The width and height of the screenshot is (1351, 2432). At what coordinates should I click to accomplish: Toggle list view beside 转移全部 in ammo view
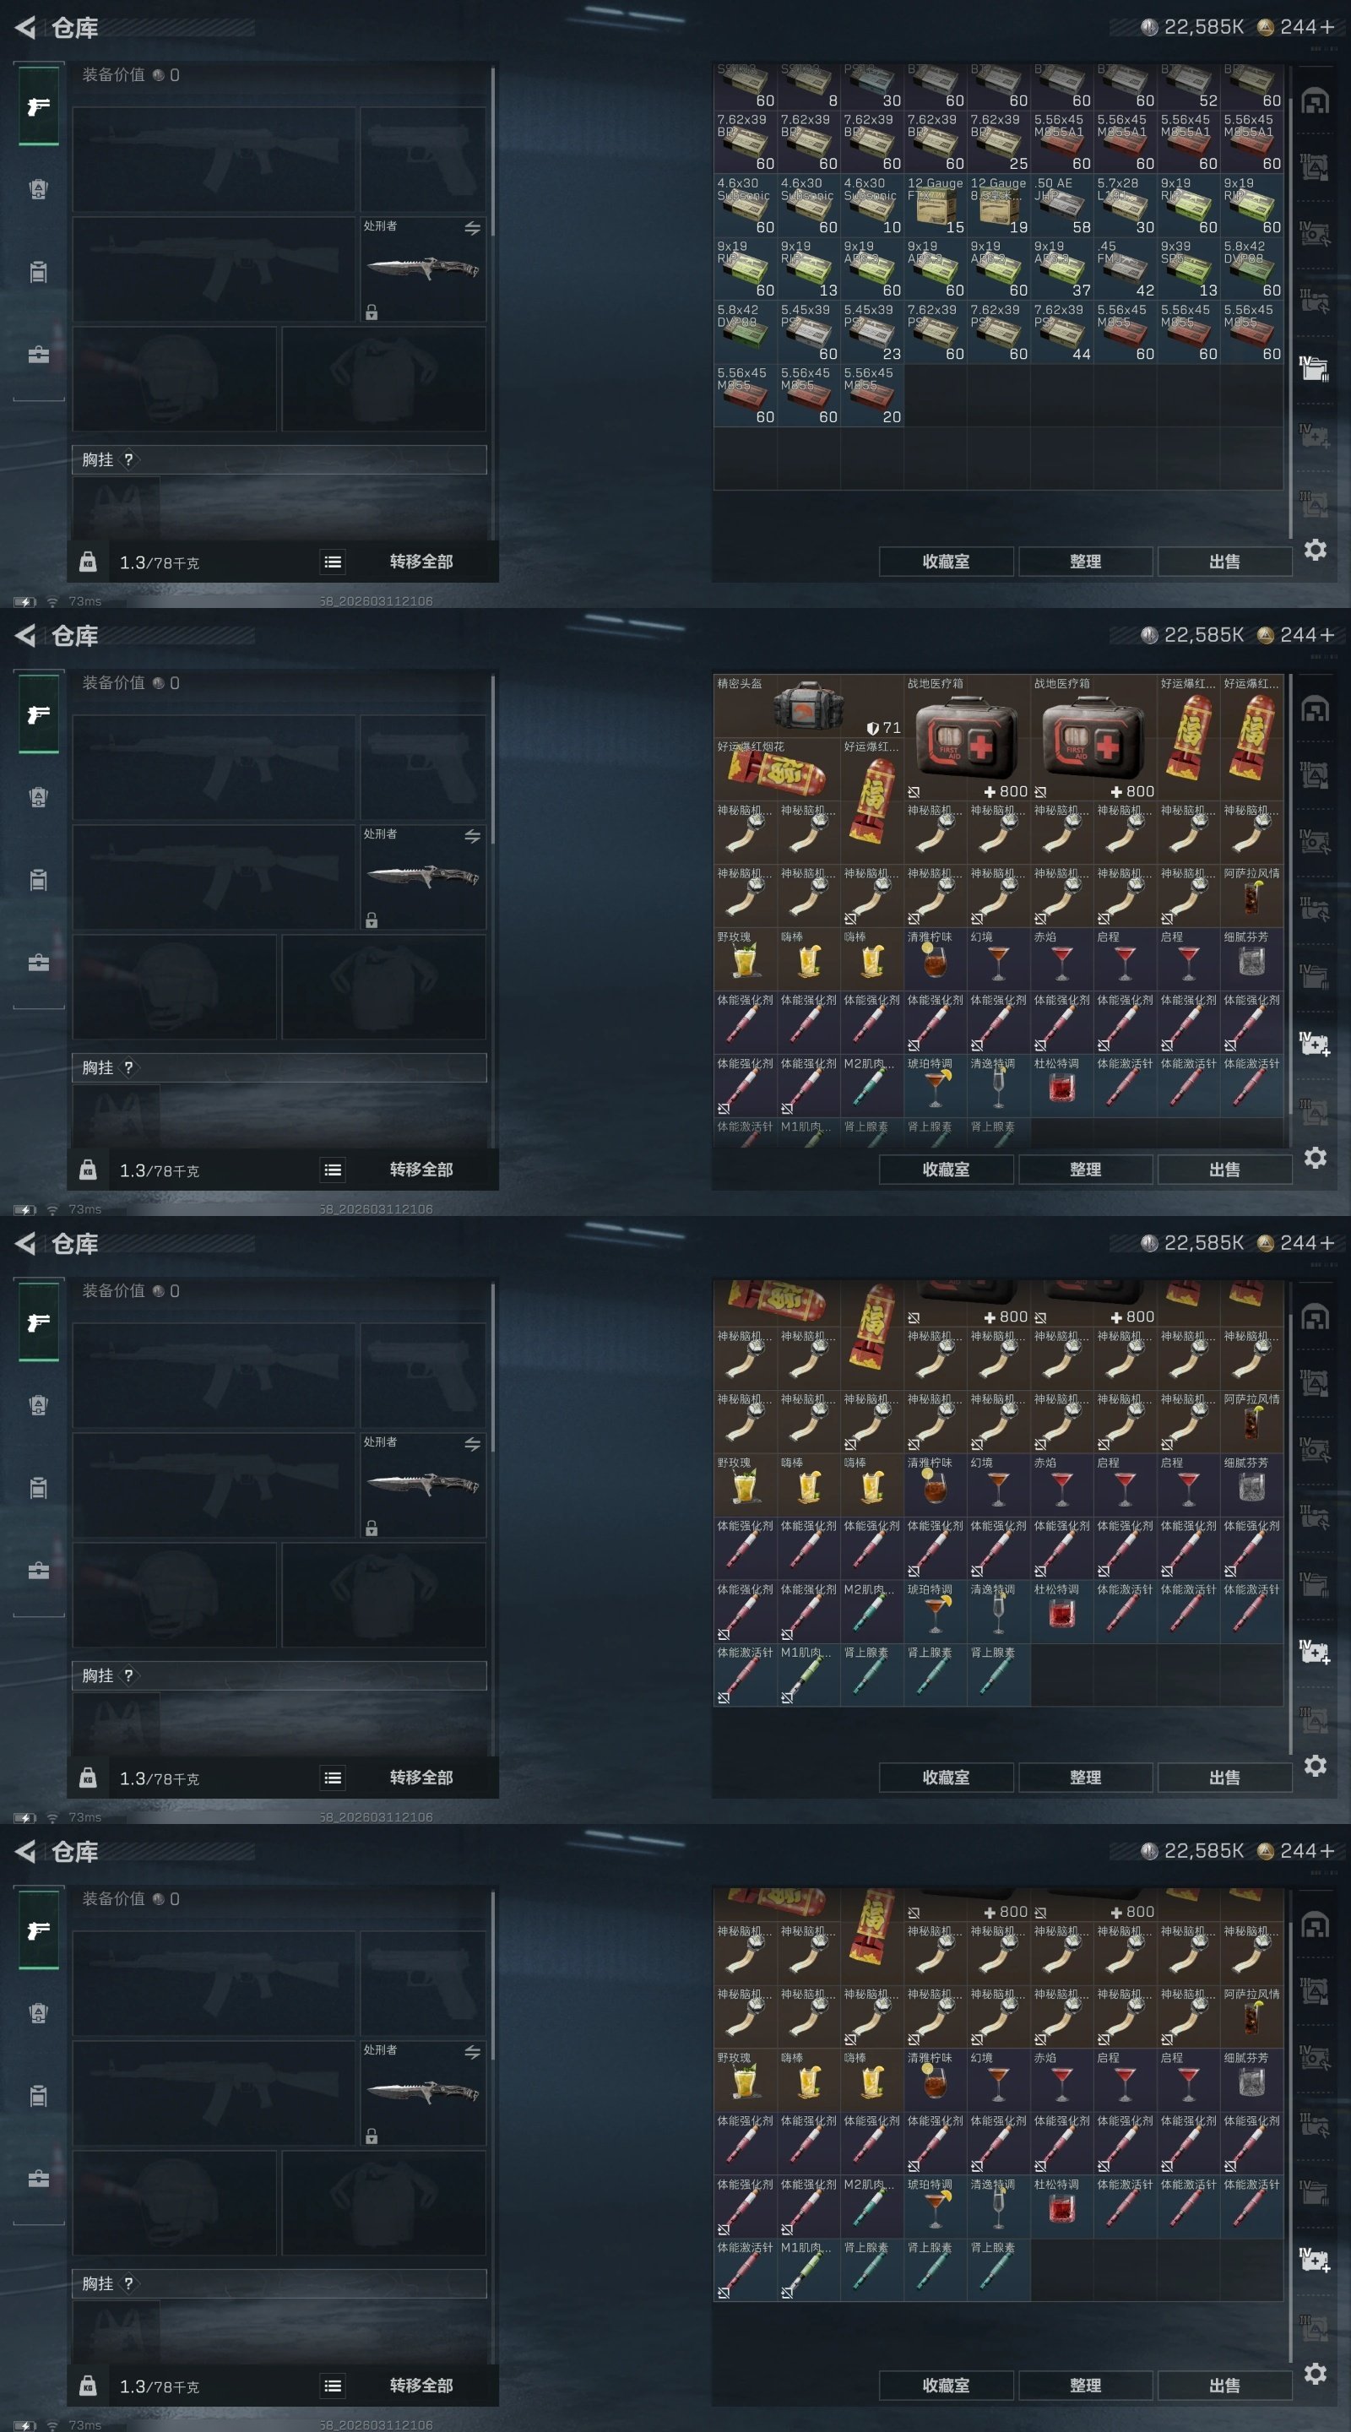pyautogui.click(x=334, y=562)
